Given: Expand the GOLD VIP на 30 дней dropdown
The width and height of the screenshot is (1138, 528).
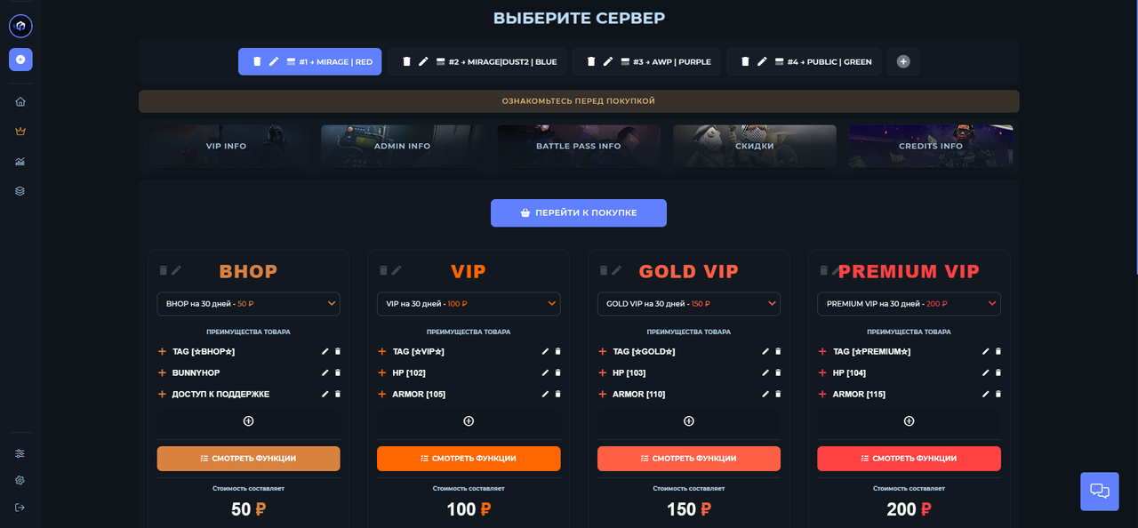Looking at the screenshot, I should [689, 304].
